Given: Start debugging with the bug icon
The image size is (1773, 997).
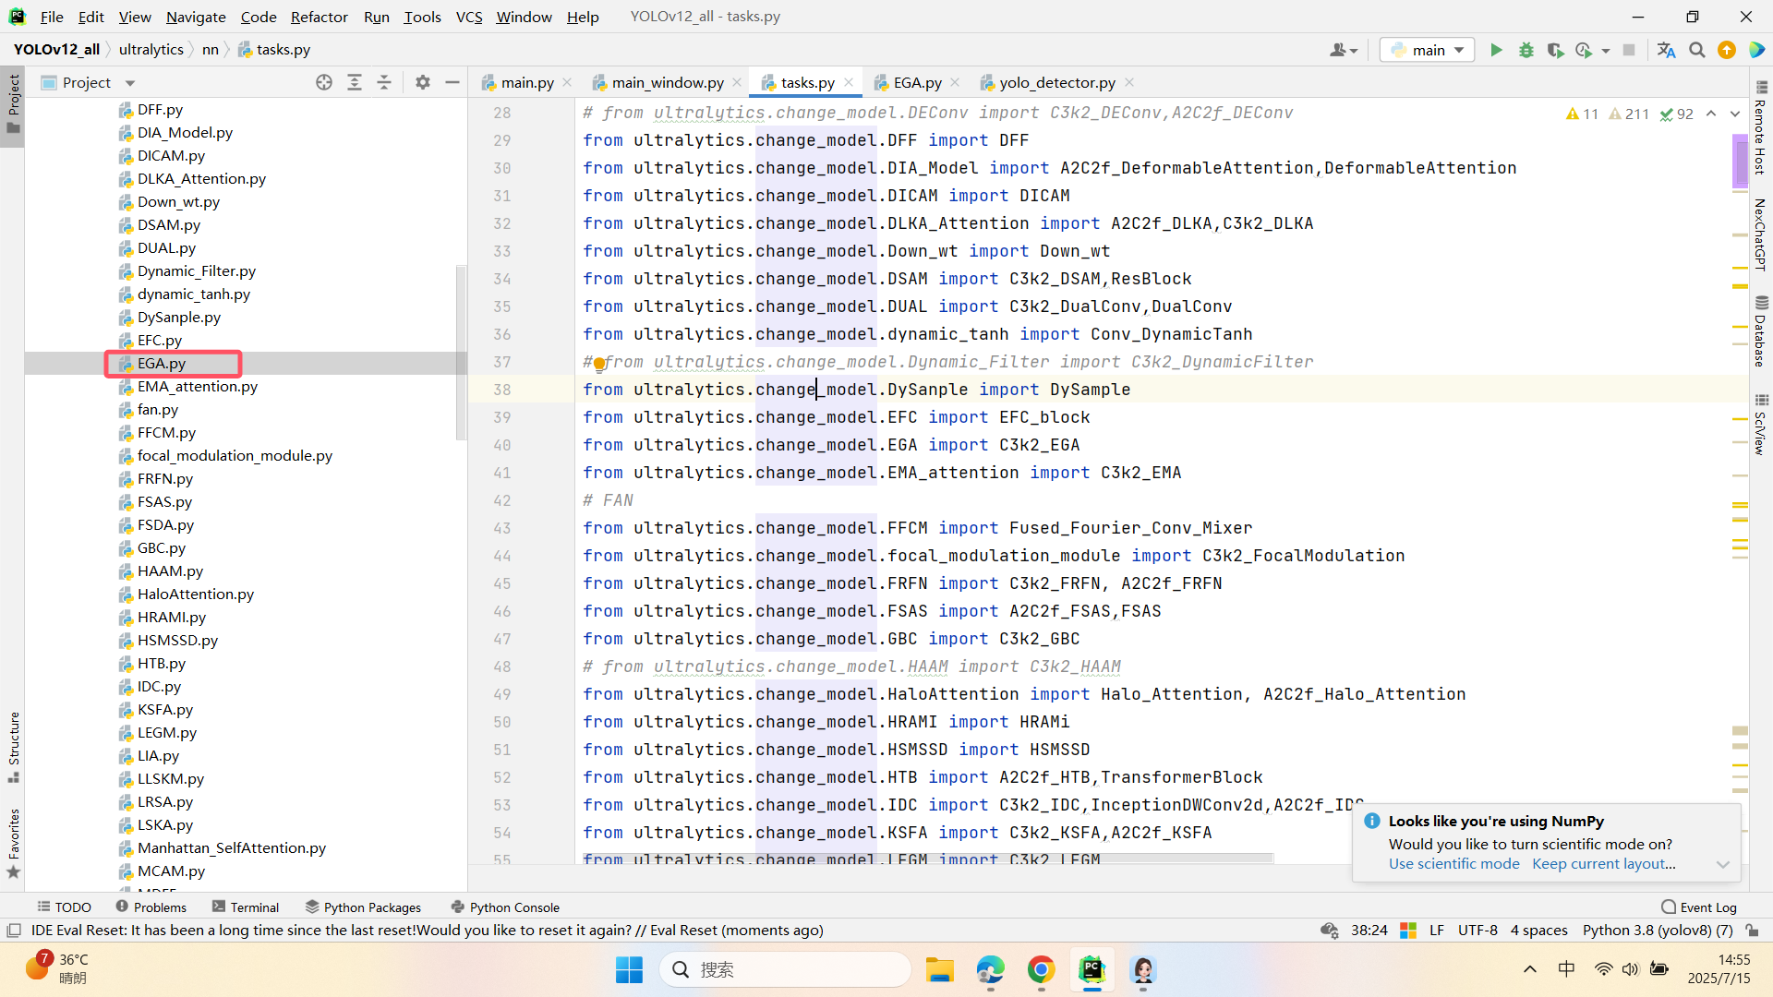Looking at the screenshot, I should [x=1526, y=50].
